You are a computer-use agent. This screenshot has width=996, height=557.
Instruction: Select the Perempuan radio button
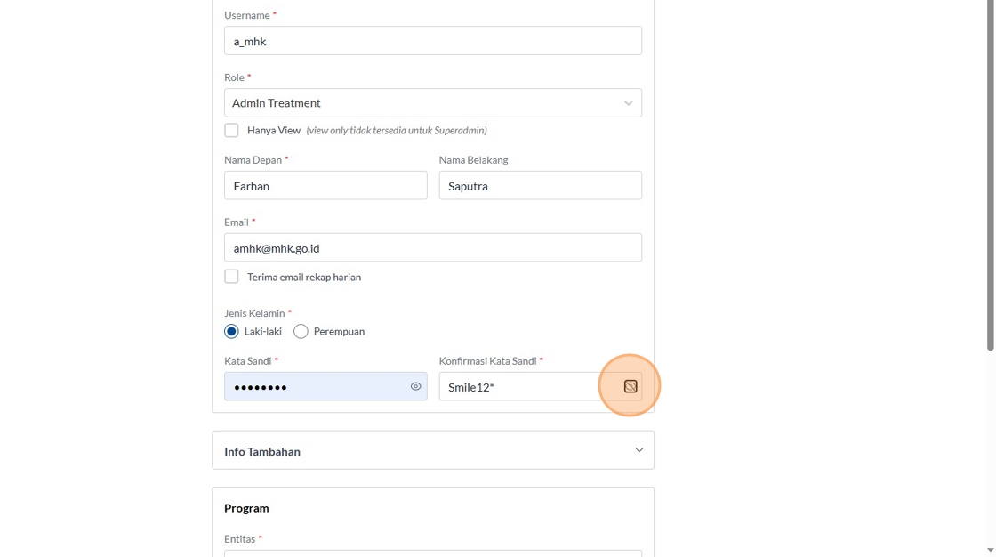click(301, 331)
